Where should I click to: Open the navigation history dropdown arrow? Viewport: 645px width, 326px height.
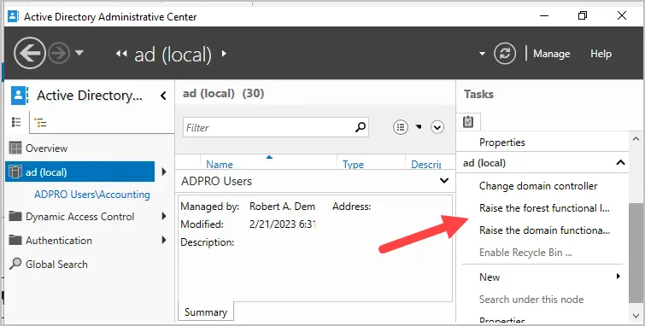(79, 53)
